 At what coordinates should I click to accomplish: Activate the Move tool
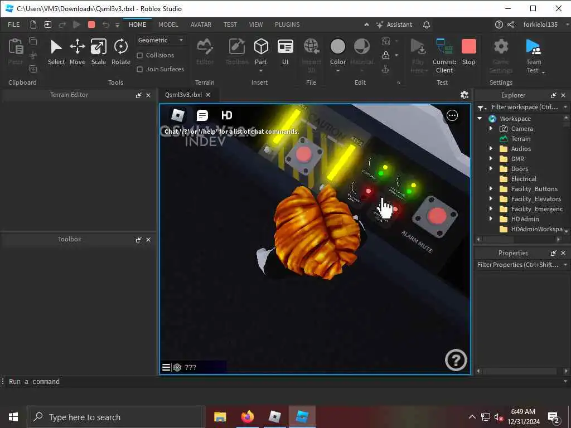(77, 52)
